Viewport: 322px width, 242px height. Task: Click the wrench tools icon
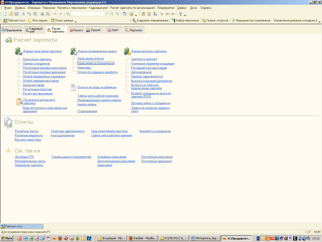(181, 14)
